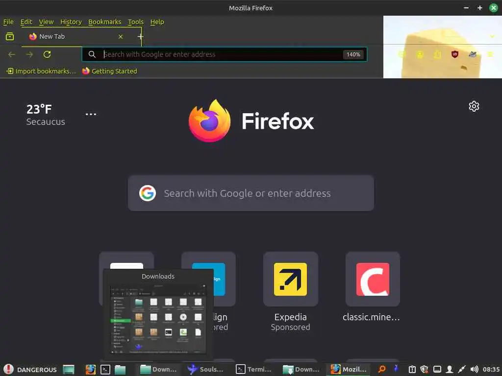Open new tab page settings gear
Viewport: 502px width, 376px height.
[x=474, y=106]
